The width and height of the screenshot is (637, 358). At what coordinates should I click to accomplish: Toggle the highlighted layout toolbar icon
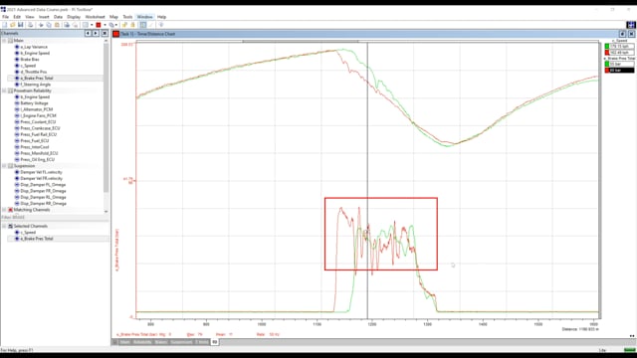click(x=143, y=25)
